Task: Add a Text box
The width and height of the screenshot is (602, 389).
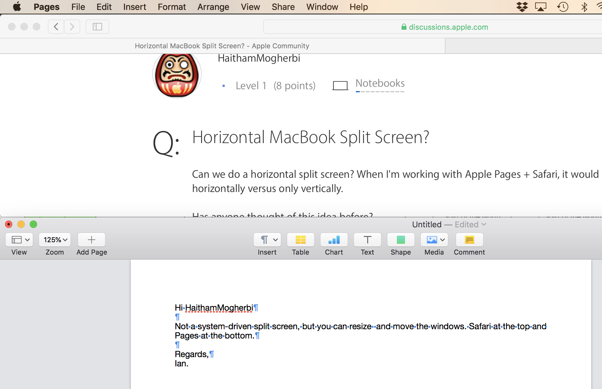Action: pyautogui.click(x=367, y=240)
